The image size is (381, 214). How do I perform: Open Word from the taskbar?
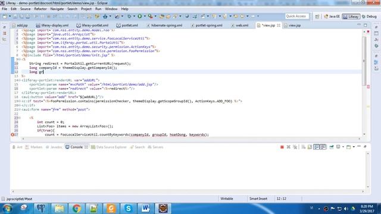(x=145, y=209)
